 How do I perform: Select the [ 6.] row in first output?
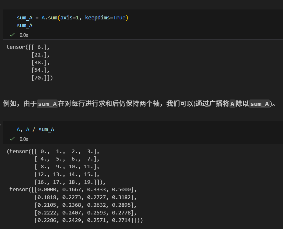point(40,47)
